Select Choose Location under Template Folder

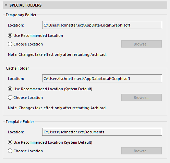click(x=10, y=151)
